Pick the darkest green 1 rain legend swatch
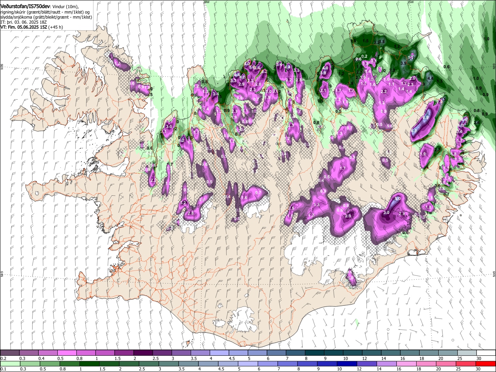The width and height of the screenshot is (496, 372). 89,364
